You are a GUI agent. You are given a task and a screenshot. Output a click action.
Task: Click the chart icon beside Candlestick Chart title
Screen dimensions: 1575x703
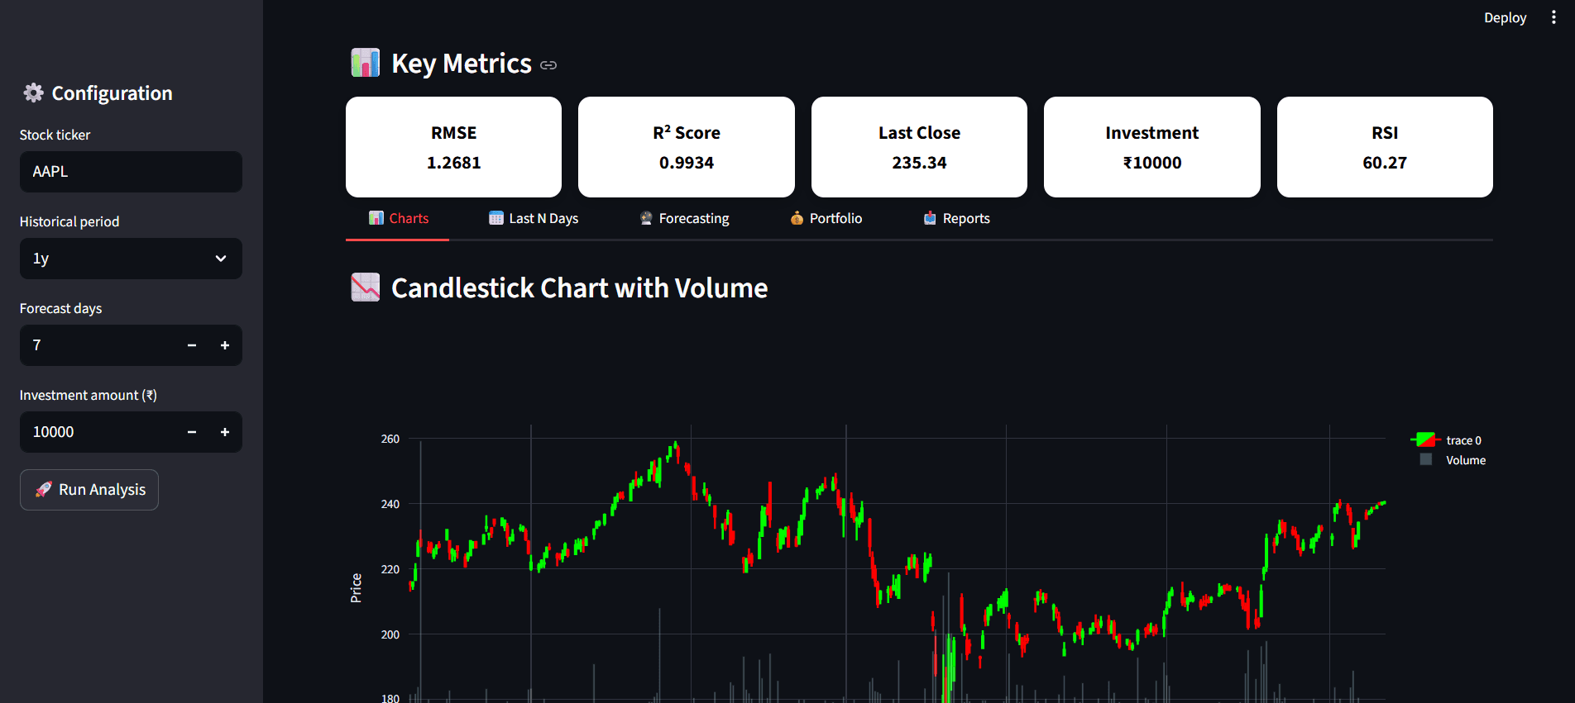pos(365,287)
